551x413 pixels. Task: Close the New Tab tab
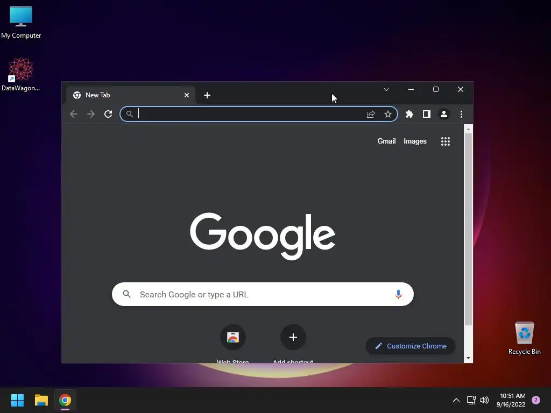coord(187,95)
